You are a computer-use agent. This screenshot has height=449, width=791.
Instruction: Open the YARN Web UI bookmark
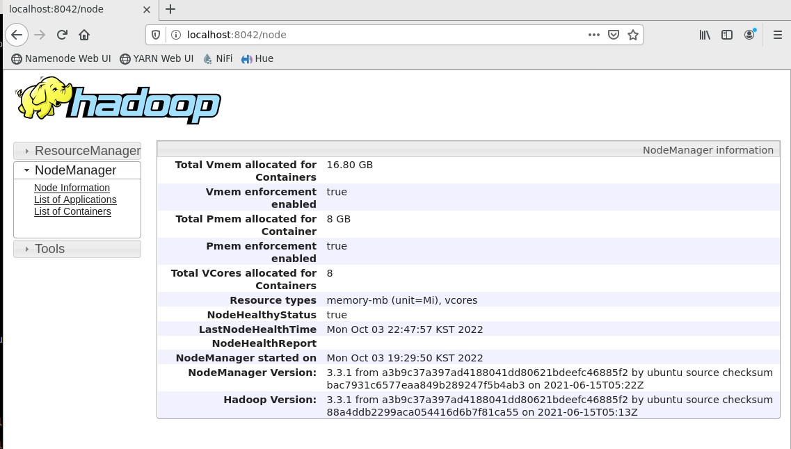coord(157,58)
